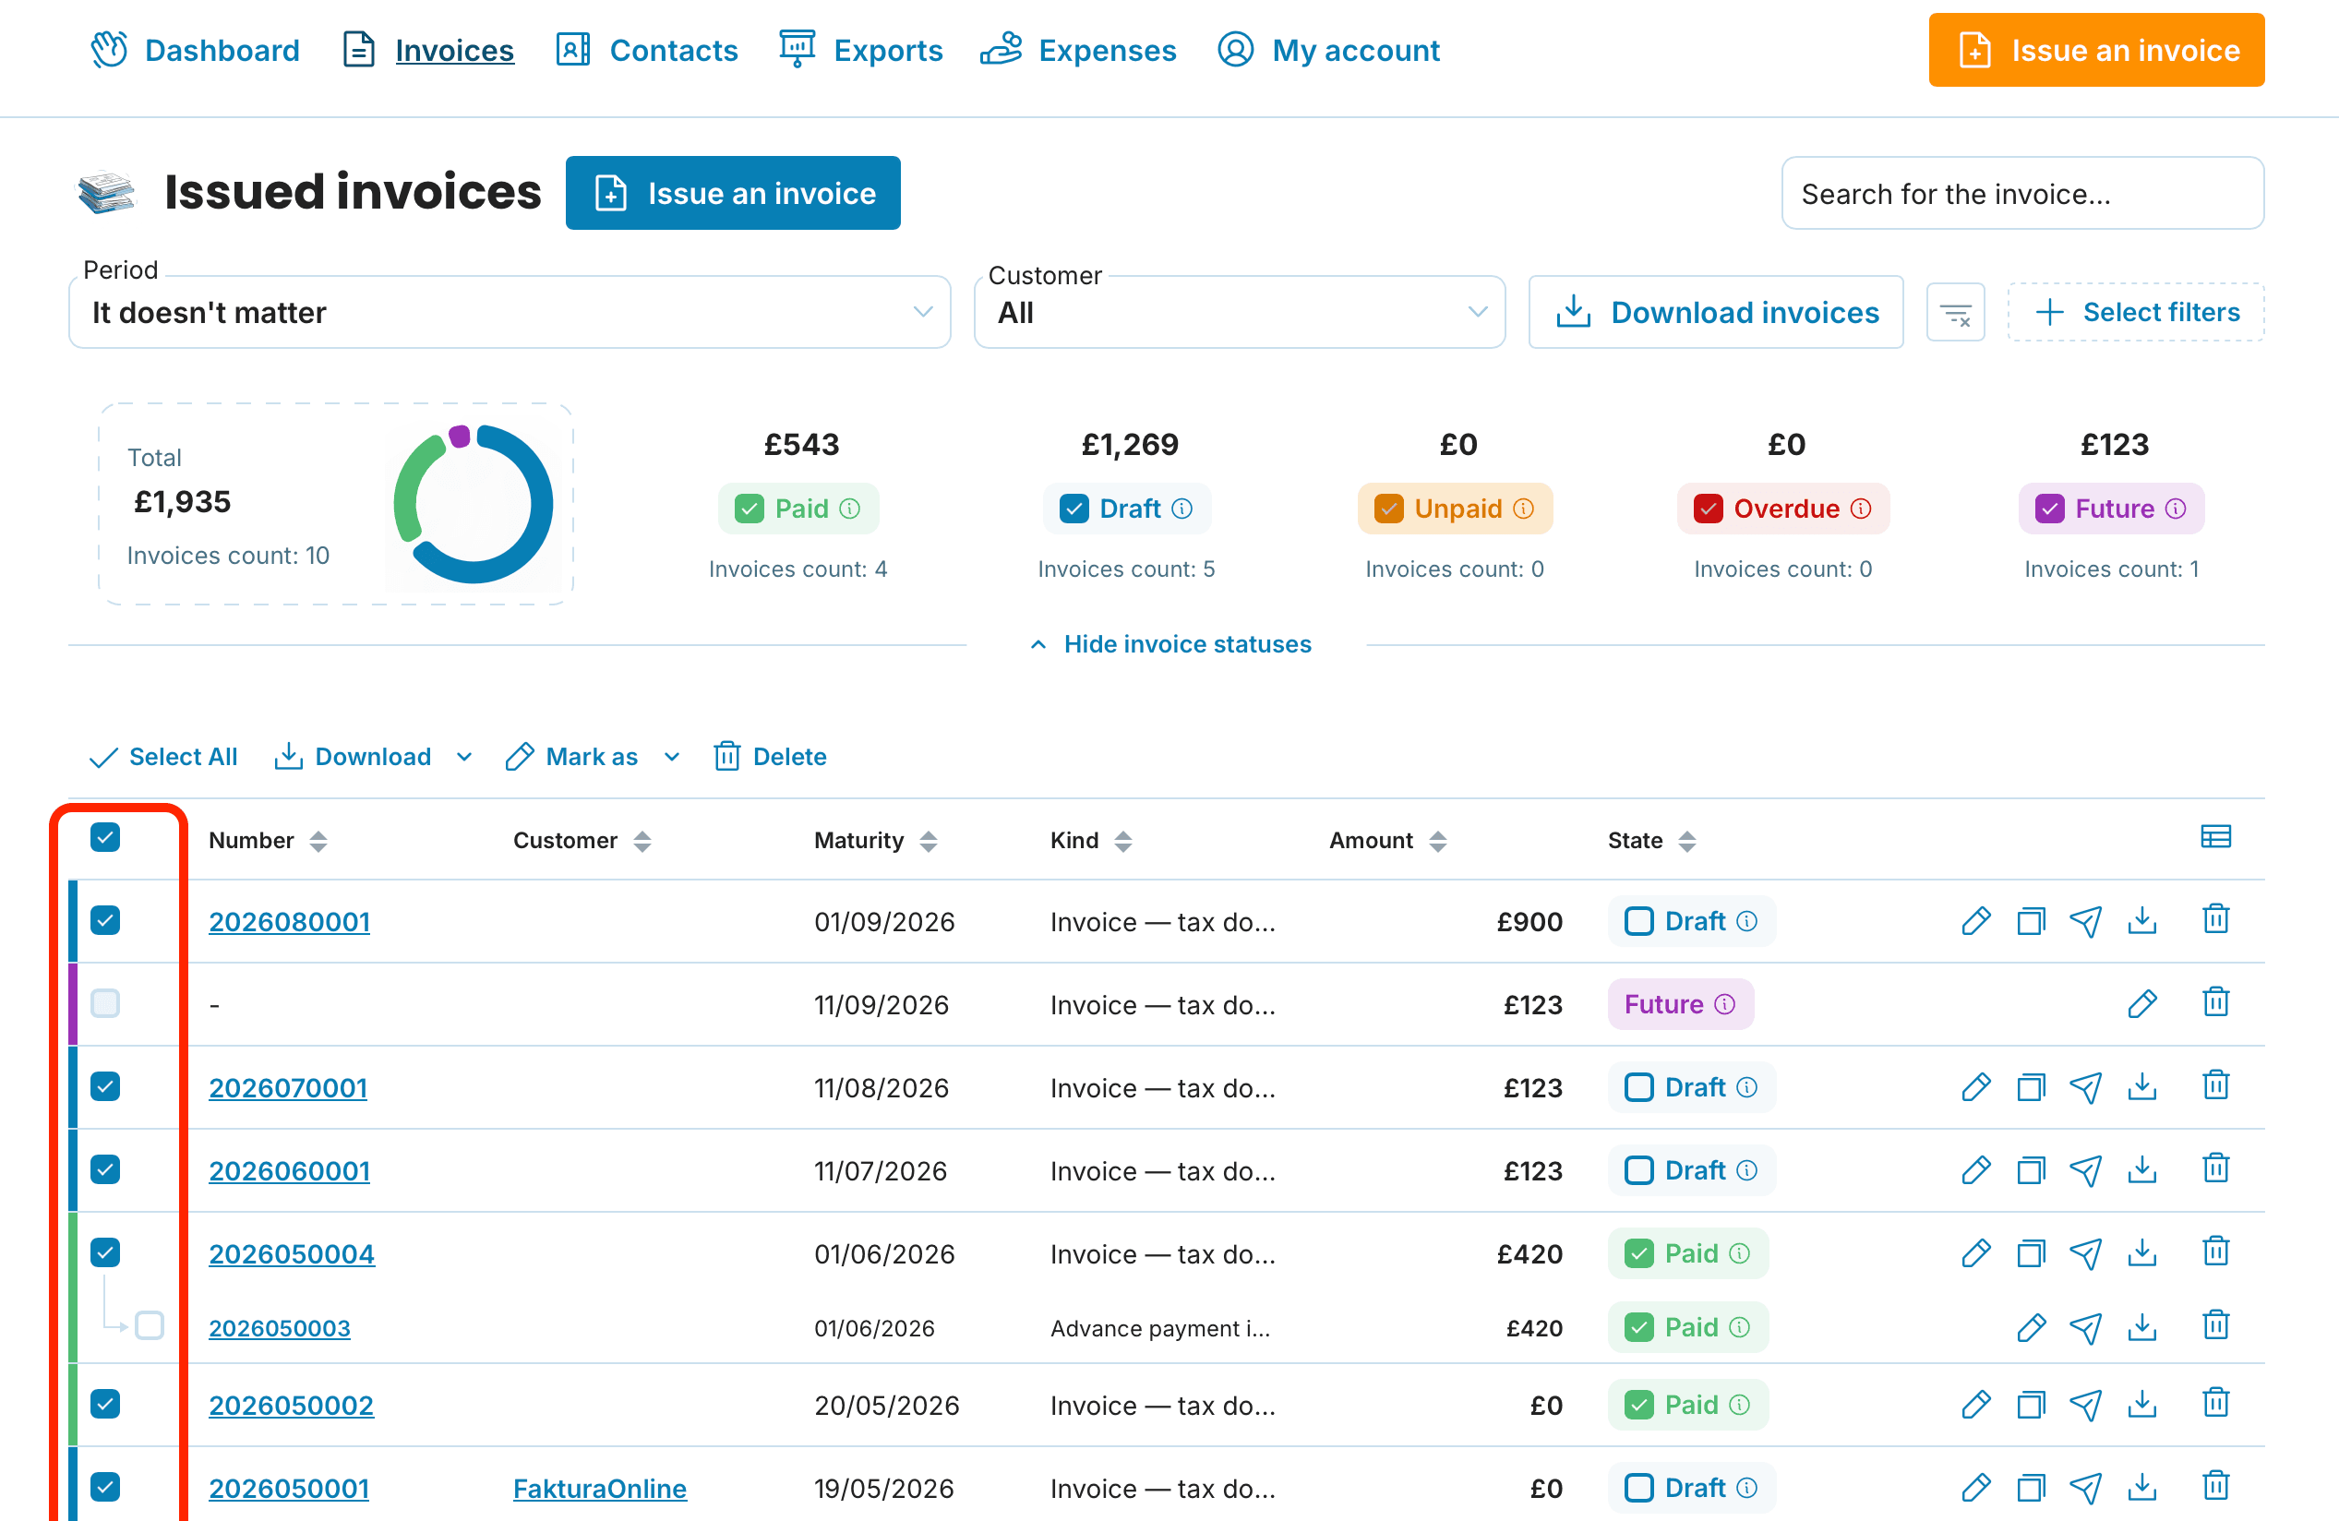Click the duplicate icon for invoice 2026070001
The height and width of the screenshot is (1521, 2339).
(2031, 1086)
